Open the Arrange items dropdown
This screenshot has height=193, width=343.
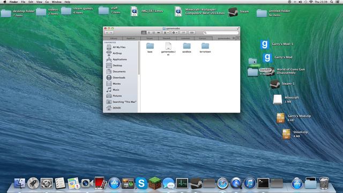[166, 33]
